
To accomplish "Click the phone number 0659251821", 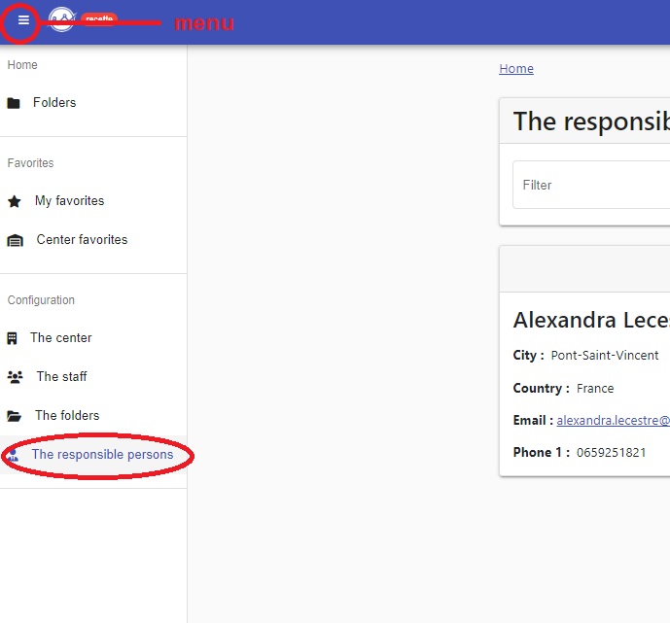I will [611, 453].
